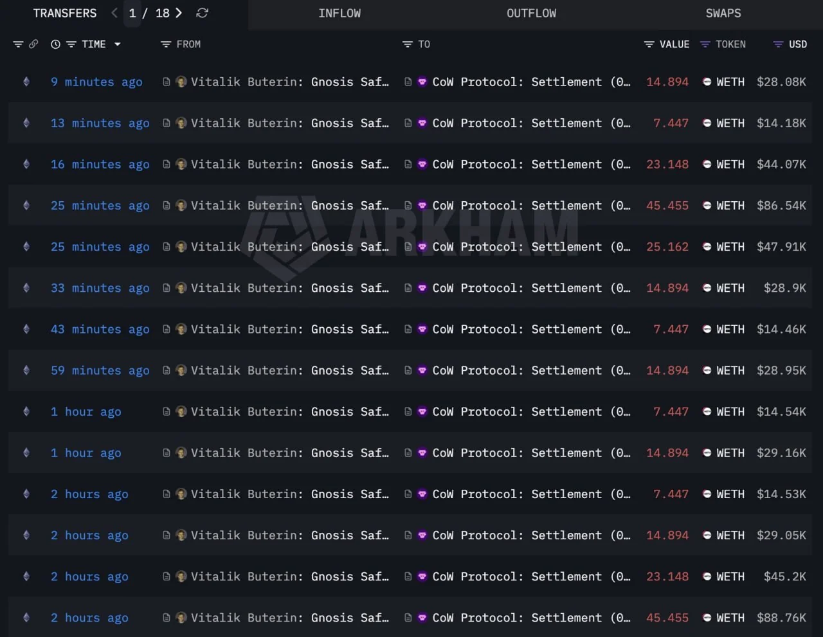This screenshot has width=823, height=637.
Task: Switch to the INFLOW tab
Action: 339,13
